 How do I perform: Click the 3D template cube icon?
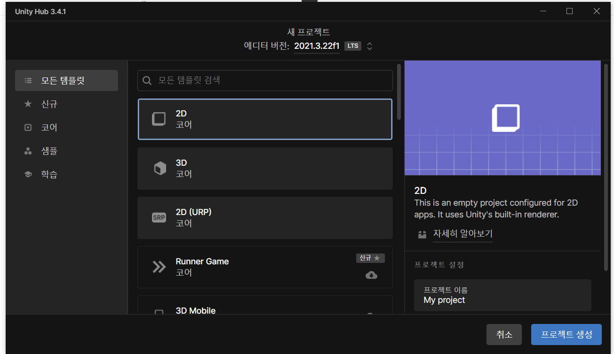click(160, 168)
